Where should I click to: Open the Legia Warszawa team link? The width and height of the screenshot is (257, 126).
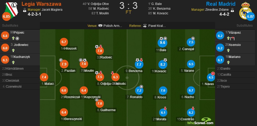[x=41, y=4]
